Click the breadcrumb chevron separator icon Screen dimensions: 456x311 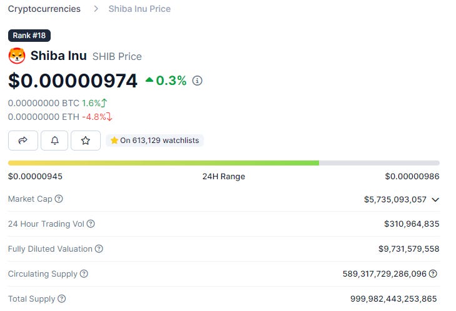pyautogui.click(x=96, y=9)
